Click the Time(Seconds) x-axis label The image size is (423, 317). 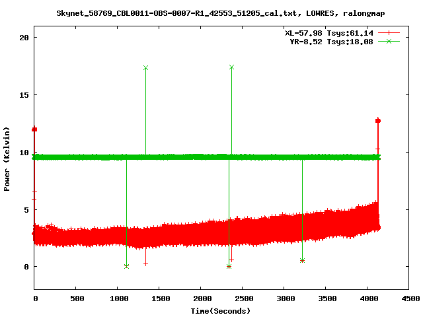210,310
